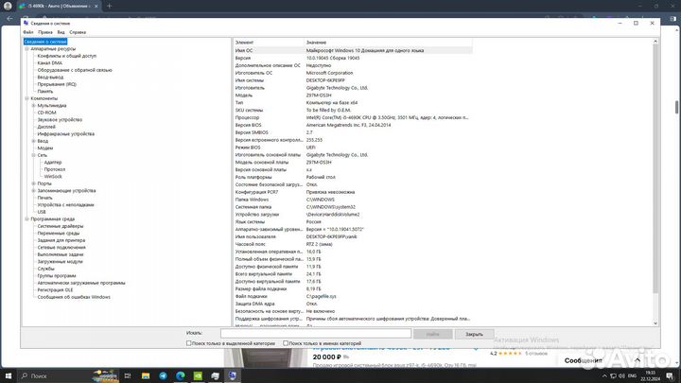
Task: Select 'CD-ROM' tree item
Action: coord(46,113)
